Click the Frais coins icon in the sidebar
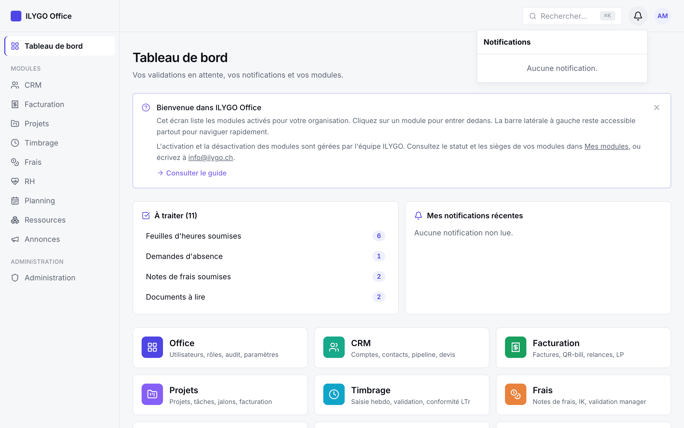Screen dimensions: 684x428 15,162
